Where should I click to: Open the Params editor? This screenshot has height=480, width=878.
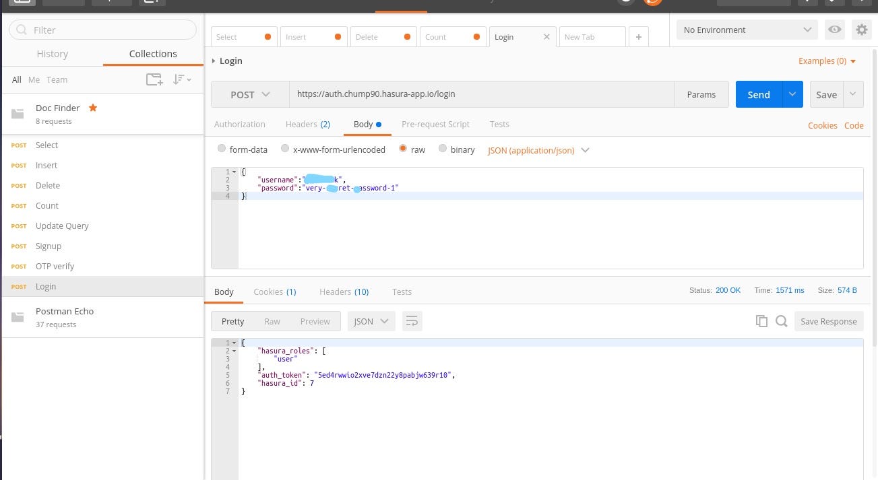(x=701, y=94)
